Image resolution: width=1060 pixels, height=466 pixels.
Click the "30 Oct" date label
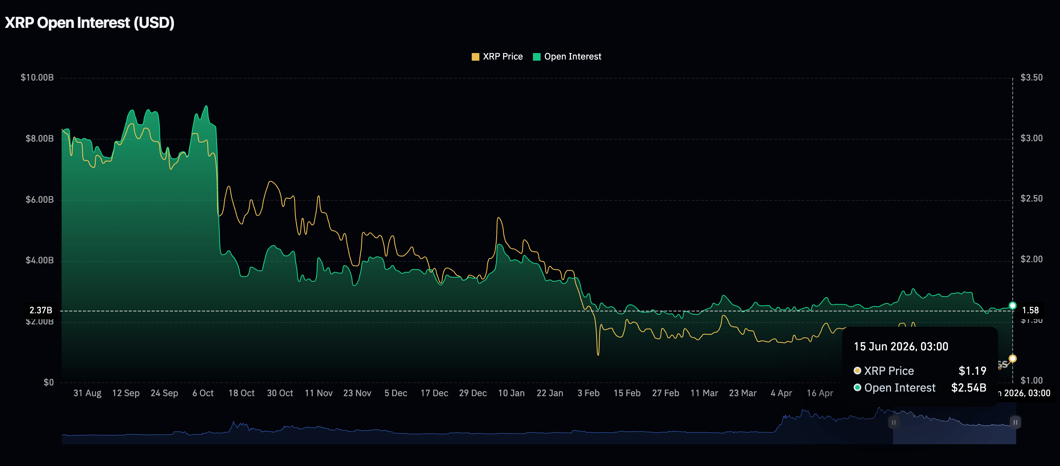(280, 393)
